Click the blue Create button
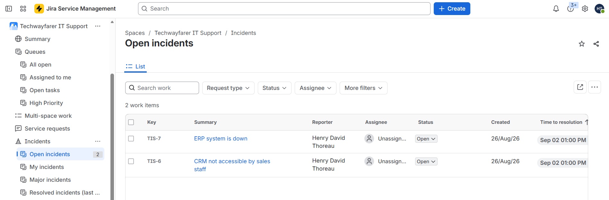The height and width of the screenshot is (200, 609). point(452,9)
